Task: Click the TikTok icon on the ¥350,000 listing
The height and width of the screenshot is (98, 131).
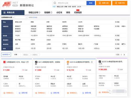Action: pos(100,62)
